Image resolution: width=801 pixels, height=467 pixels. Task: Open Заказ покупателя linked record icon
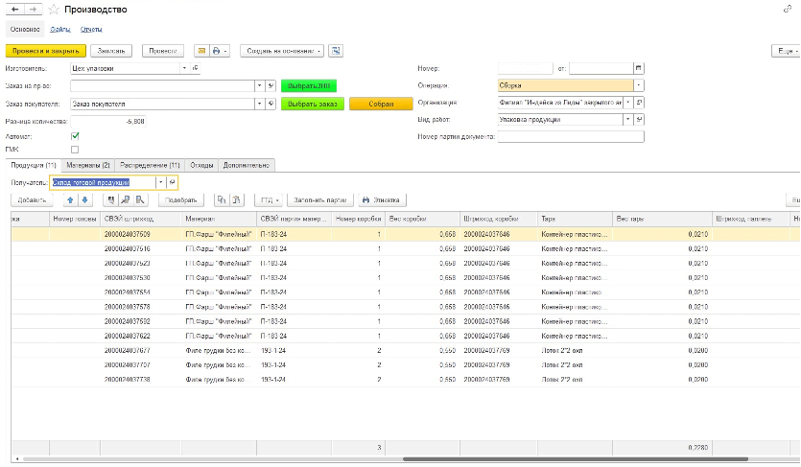click(271, 105)
